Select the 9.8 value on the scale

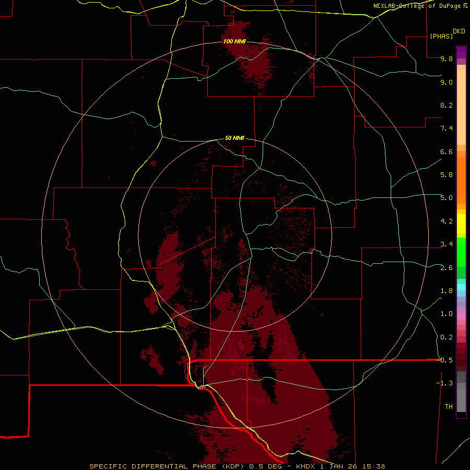pyautogui.click(x=446, y=58)
